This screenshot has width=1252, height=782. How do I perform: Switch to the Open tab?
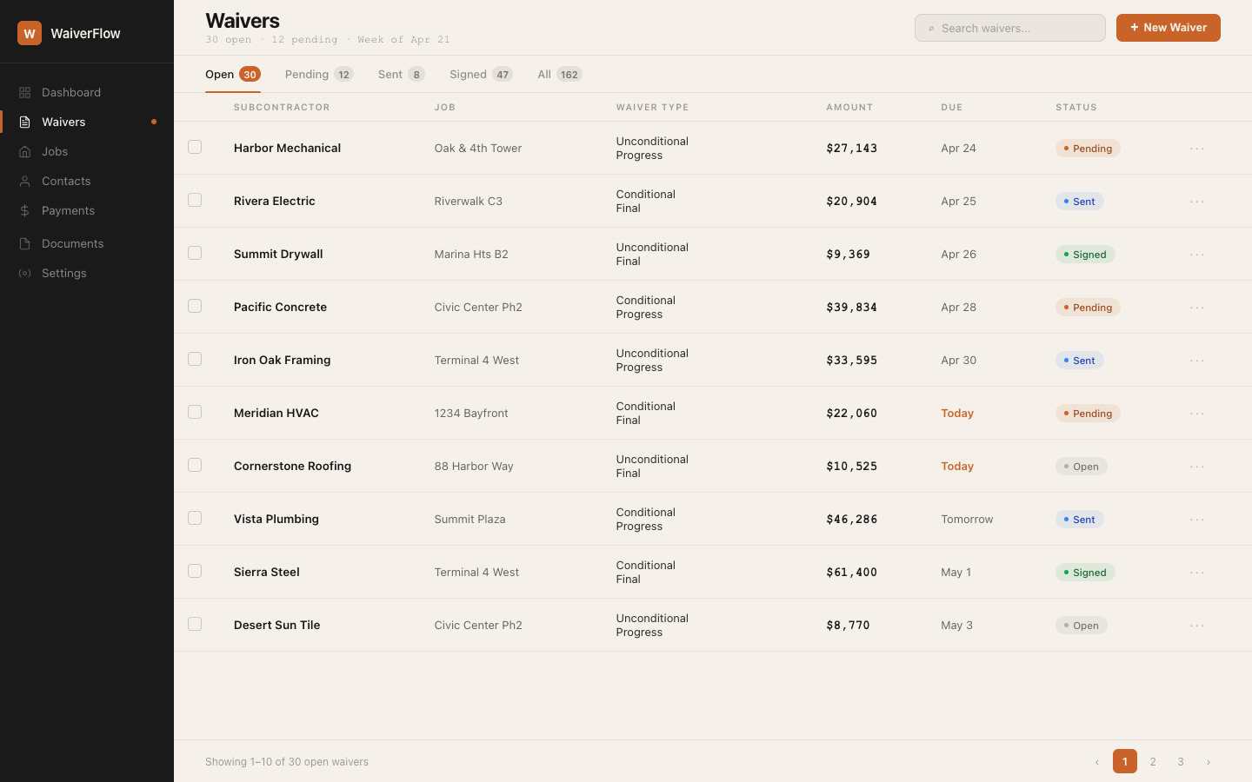233,75
